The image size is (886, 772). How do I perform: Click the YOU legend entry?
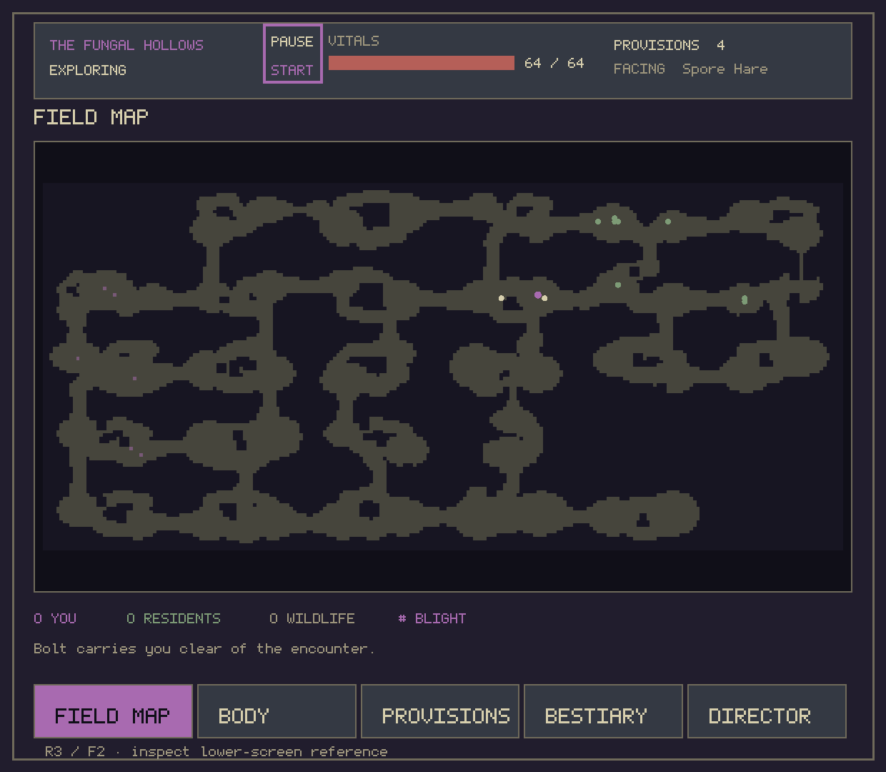click(55, 618)
